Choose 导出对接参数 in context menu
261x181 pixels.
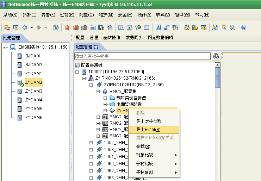(x=154, y=121)
